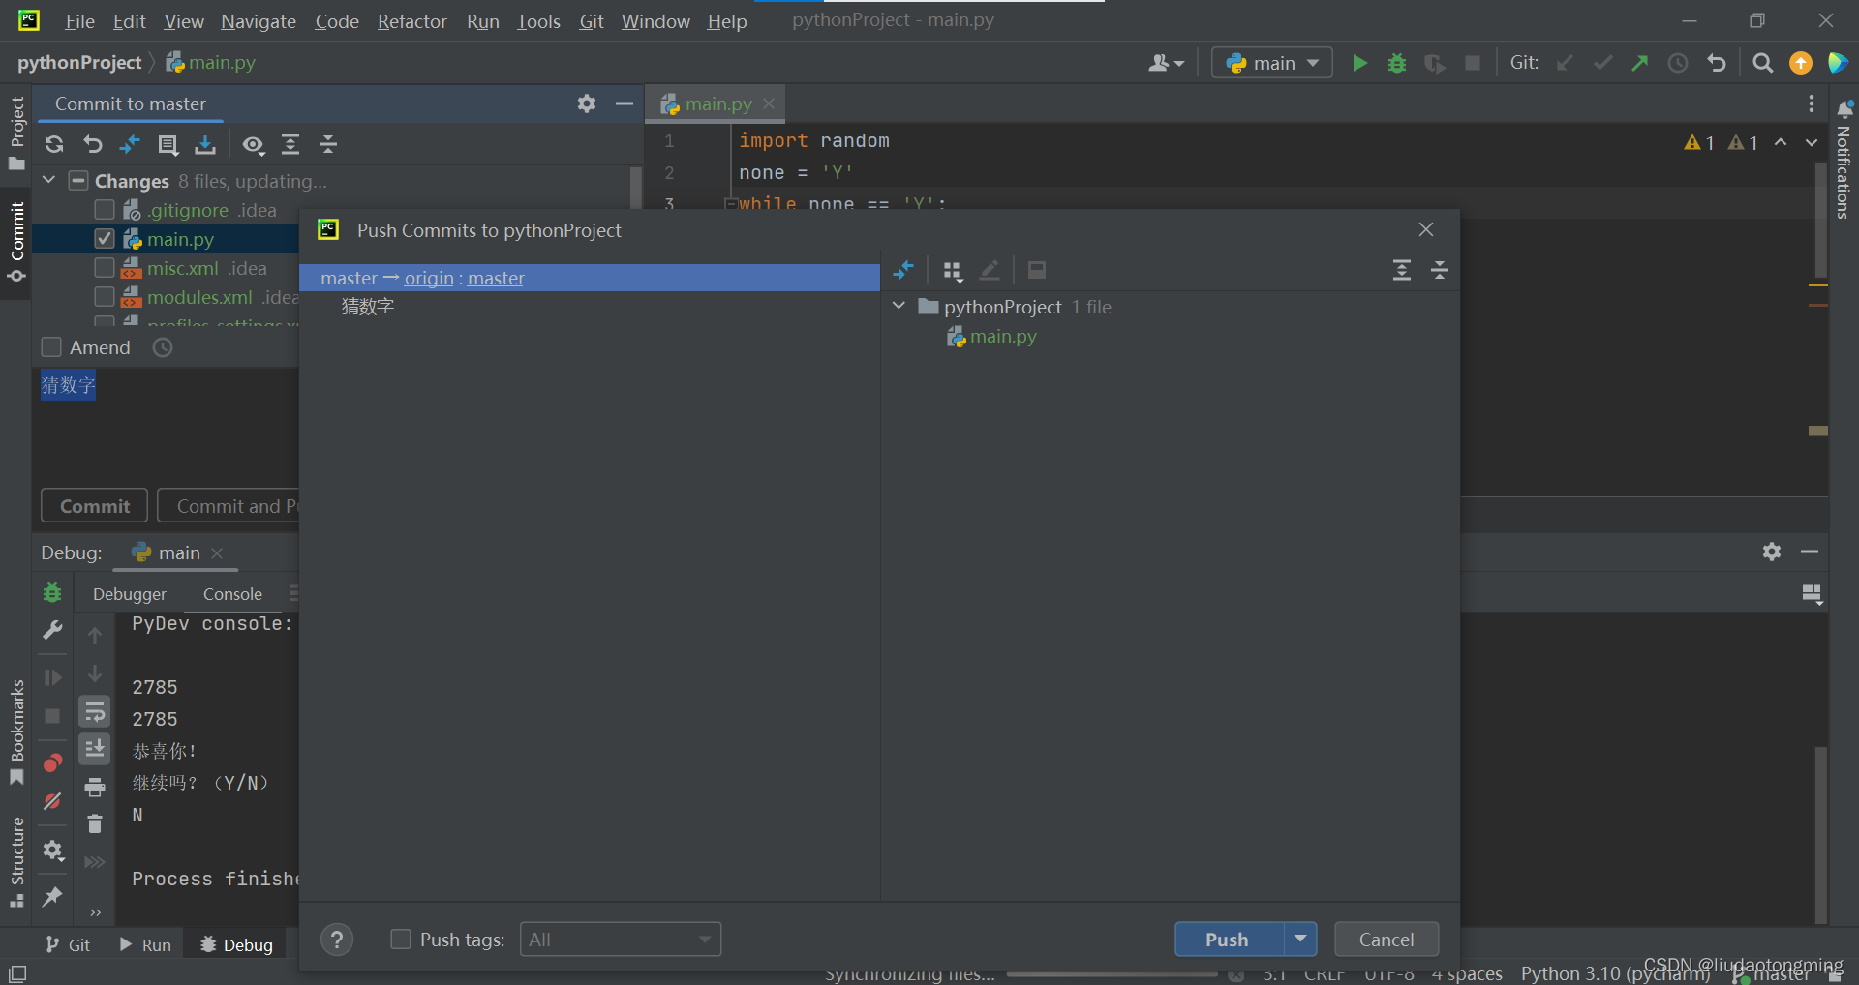Open the Refactor menu
Viewport: 1859px width, 985px height.
click(411, 21)
